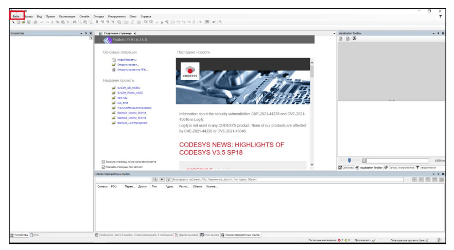Screen dimensions: 454x250
Task: Click the Undo arrow in toolbar
Action: 42,22
